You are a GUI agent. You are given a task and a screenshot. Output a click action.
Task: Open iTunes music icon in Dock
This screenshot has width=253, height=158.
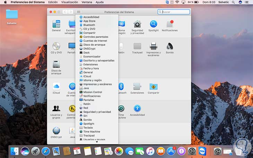(150, 151)
